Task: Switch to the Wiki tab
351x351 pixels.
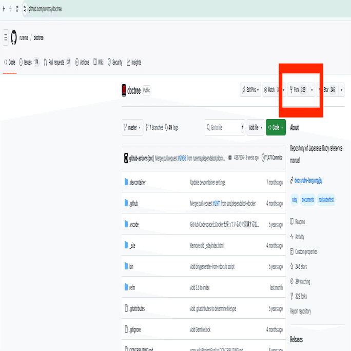Action: coord(99,62)
